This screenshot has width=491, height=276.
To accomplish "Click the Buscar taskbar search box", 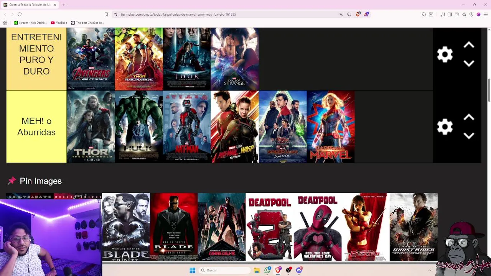I will pos(224,270).
